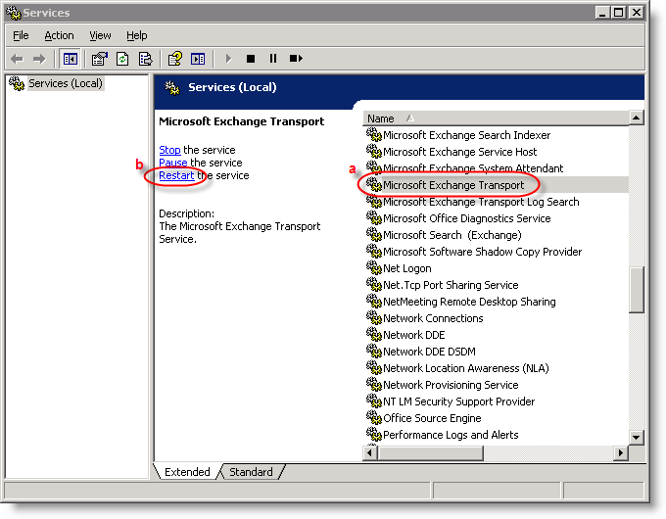Select Services (Local) tree node
The width and height of the screenshot is (666, 519).
[x=65, y=83]
